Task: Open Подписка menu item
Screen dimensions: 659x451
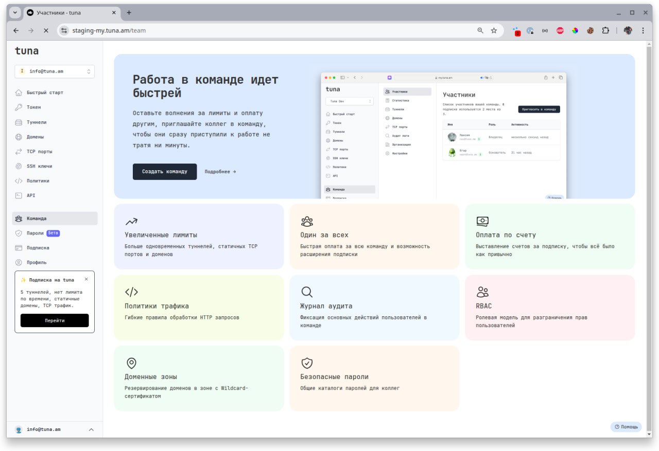Action: (55, 248)
